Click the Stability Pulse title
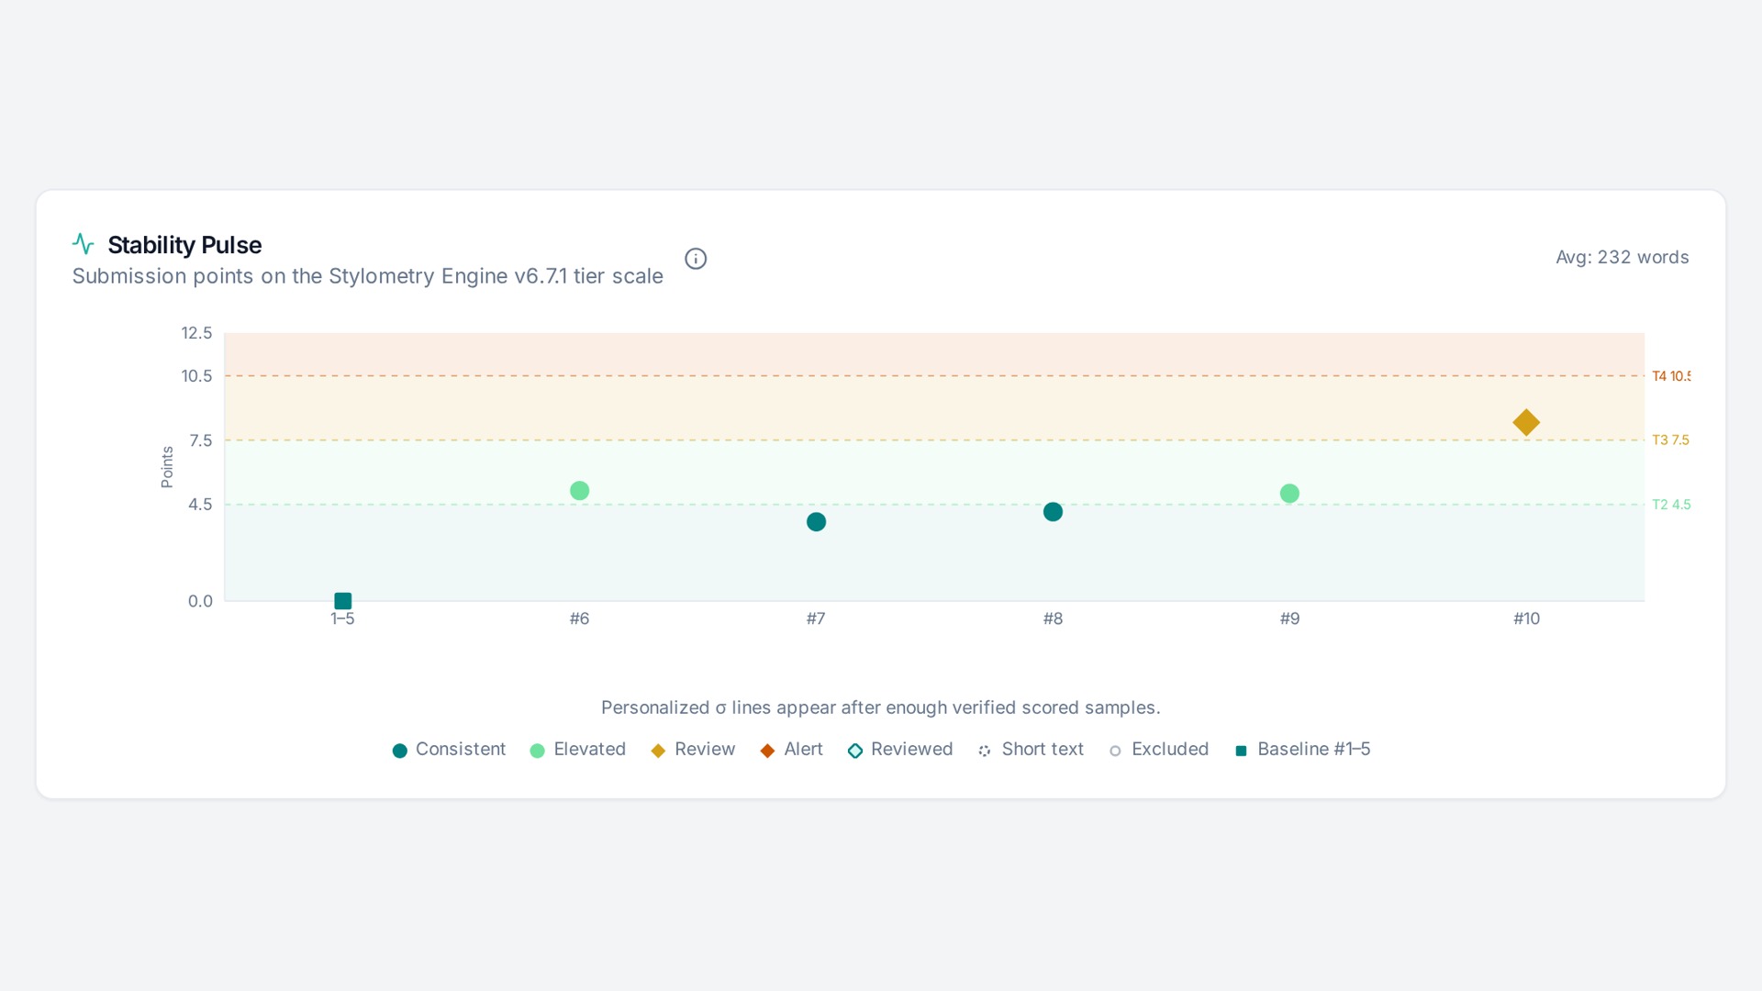 pyautogui.click(x=184, y=245)
